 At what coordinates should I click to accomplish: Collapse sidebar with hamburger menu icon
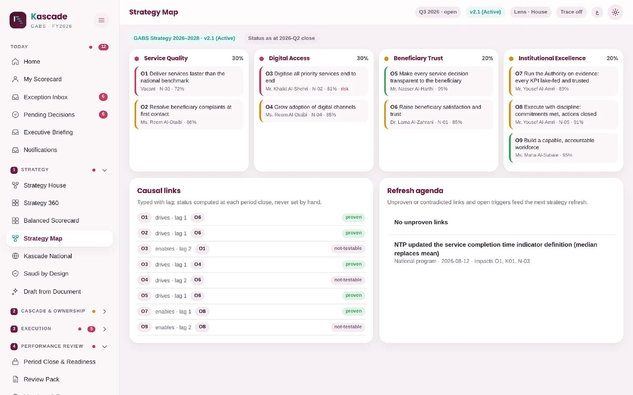tap(102, 20)
